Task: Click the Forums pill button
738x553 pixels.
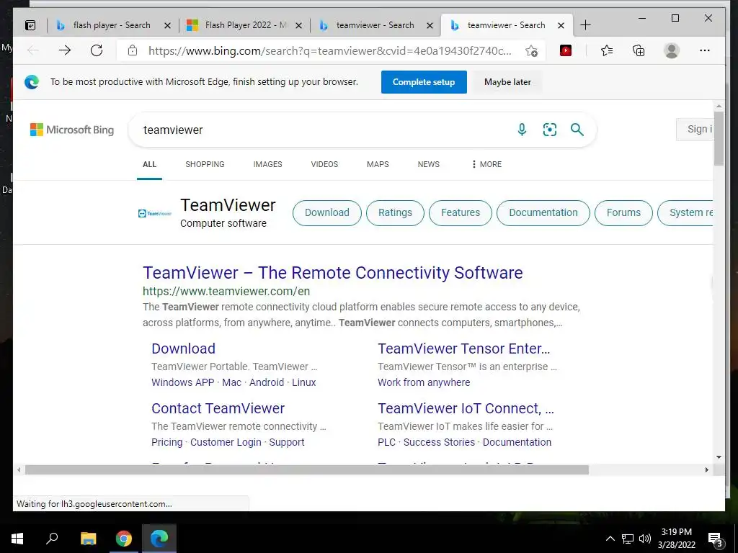Action: coord(623,212)
